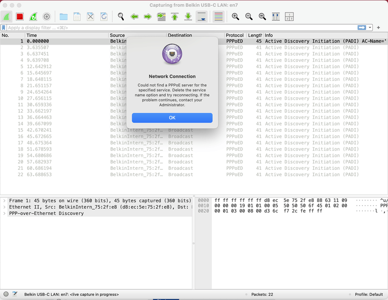
Task: Reload this capture file icon
Action: [x=104, y=17]
